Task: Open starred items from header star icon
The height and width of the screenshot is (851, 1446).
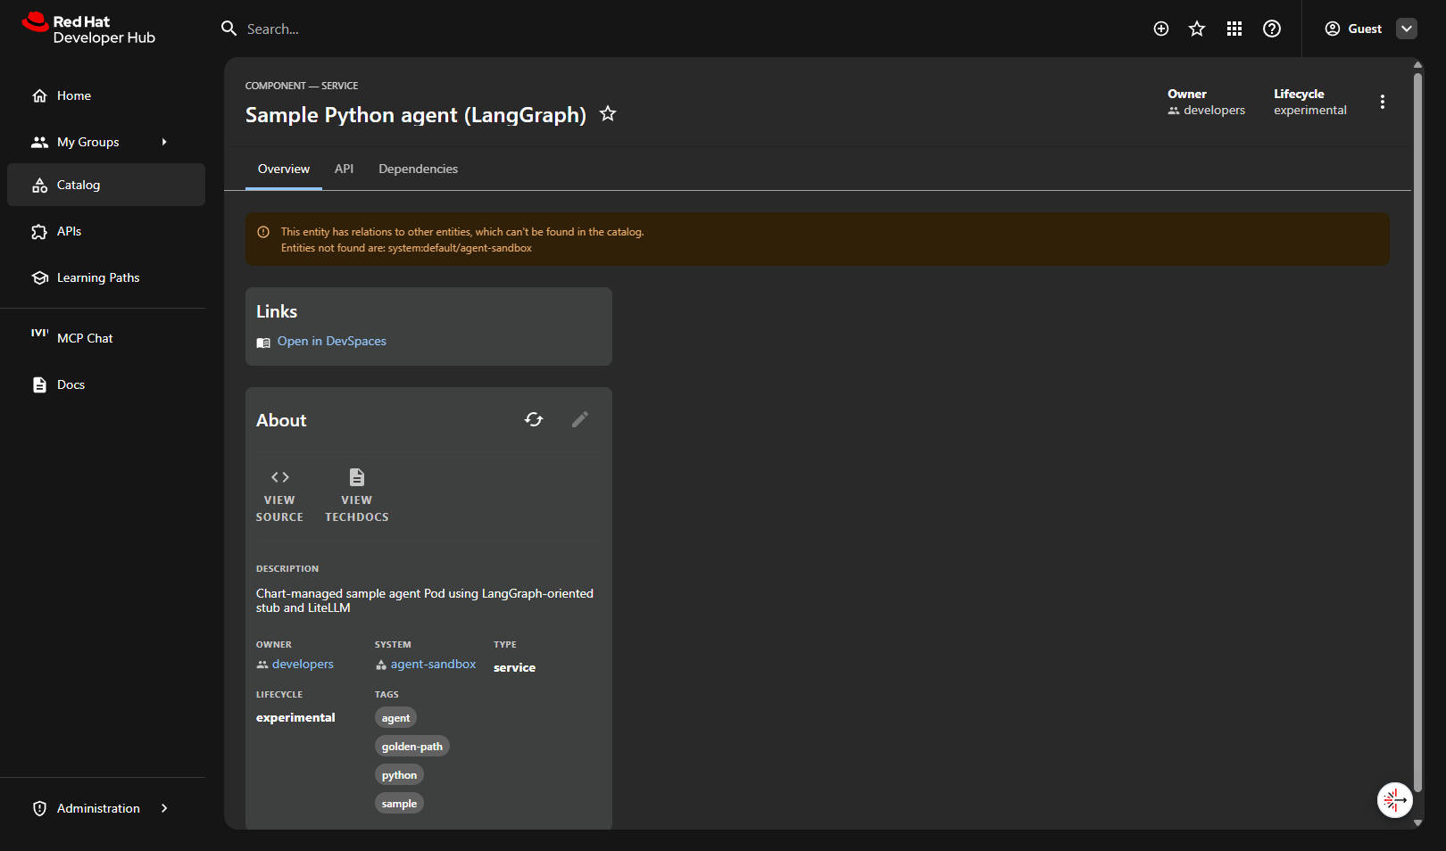Action: tap(1197, 29)
